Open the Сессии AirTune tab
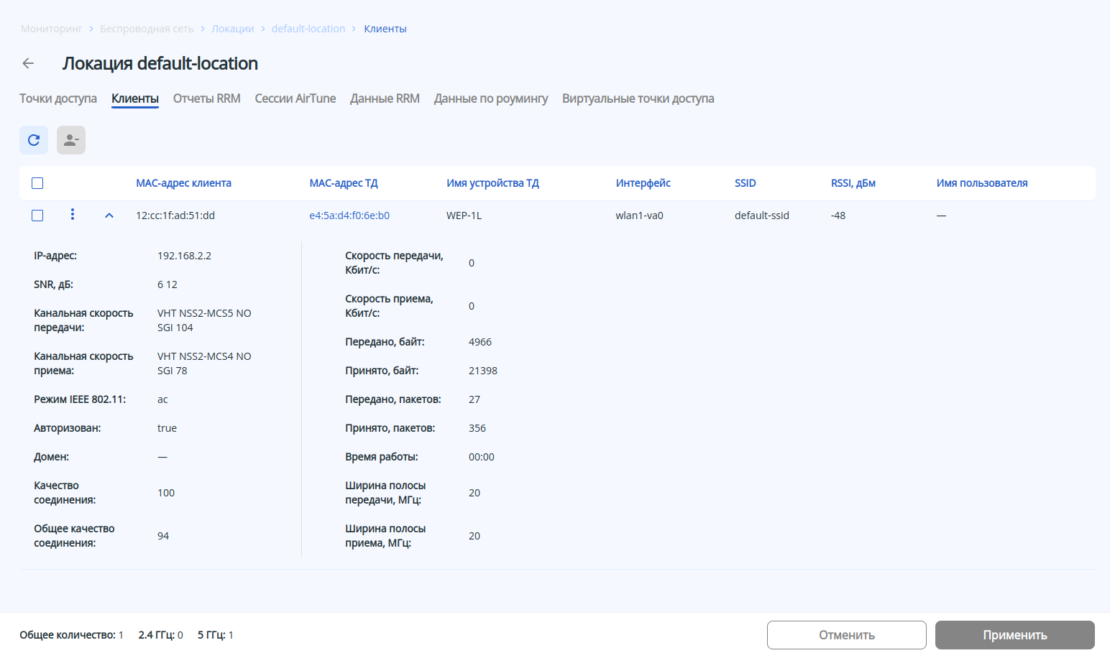 click(295, 98)
